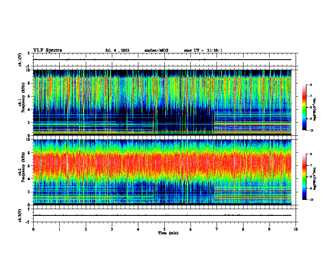Click the ch.2 spectrogram panel
The height and width of the screenshot is (257, 333).
click(x=162, y=172)
